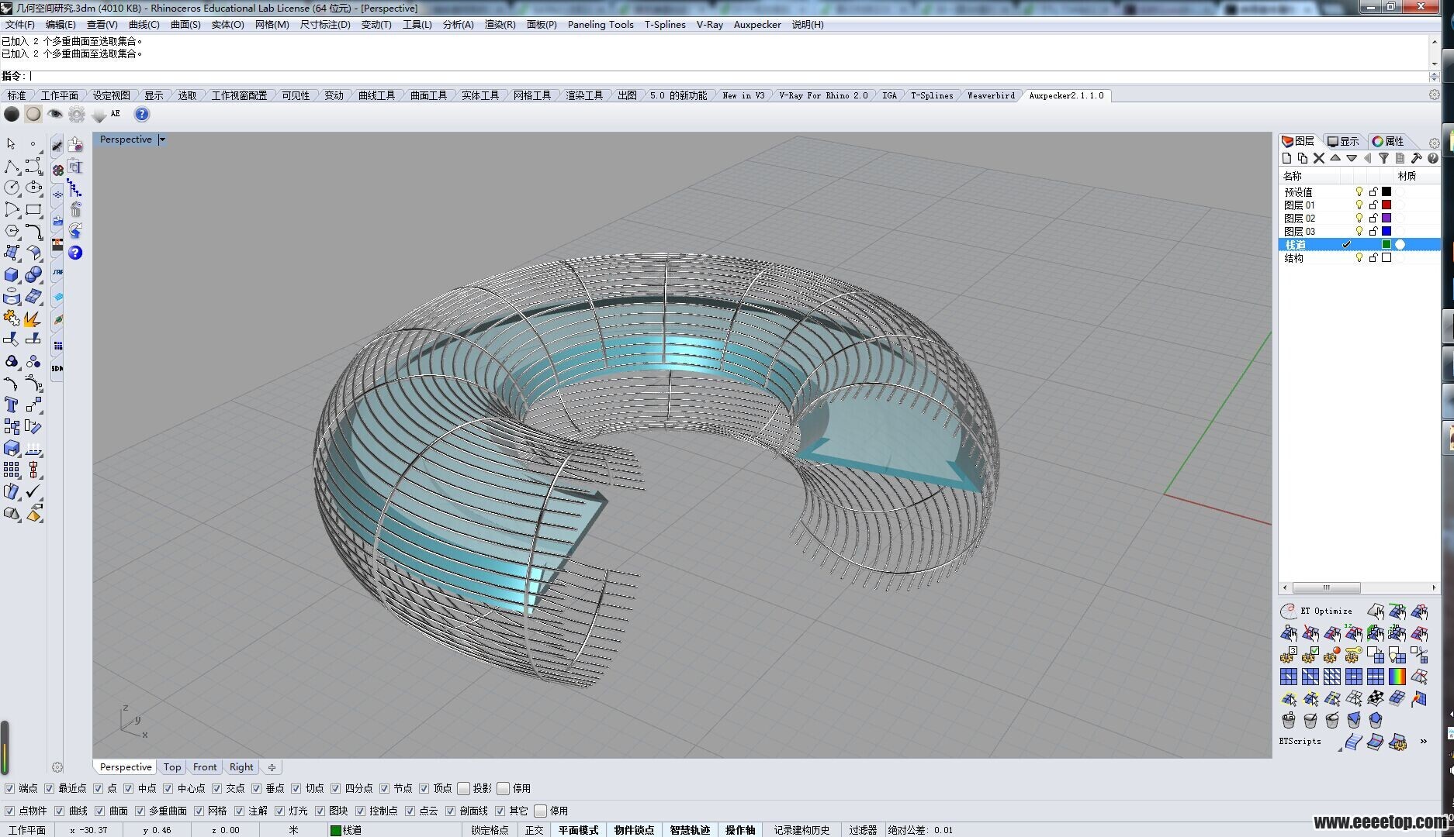Change the red color swatch of 图层 01
The width and height of the screenshot is (1454, 837).
[x=1386, y=205]
